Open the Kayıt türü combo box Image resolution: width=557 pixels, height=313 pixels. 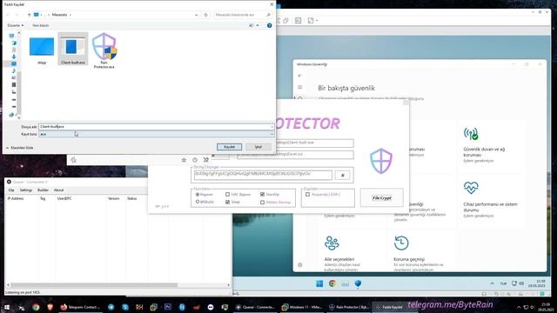coord(157,134)
